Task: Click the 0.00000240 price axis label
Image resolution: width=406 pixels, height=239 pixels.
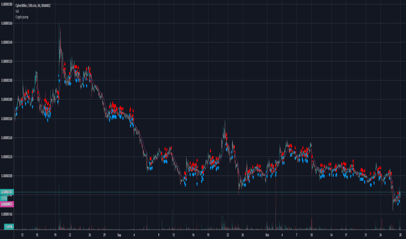Action: [x=7, y=138]
